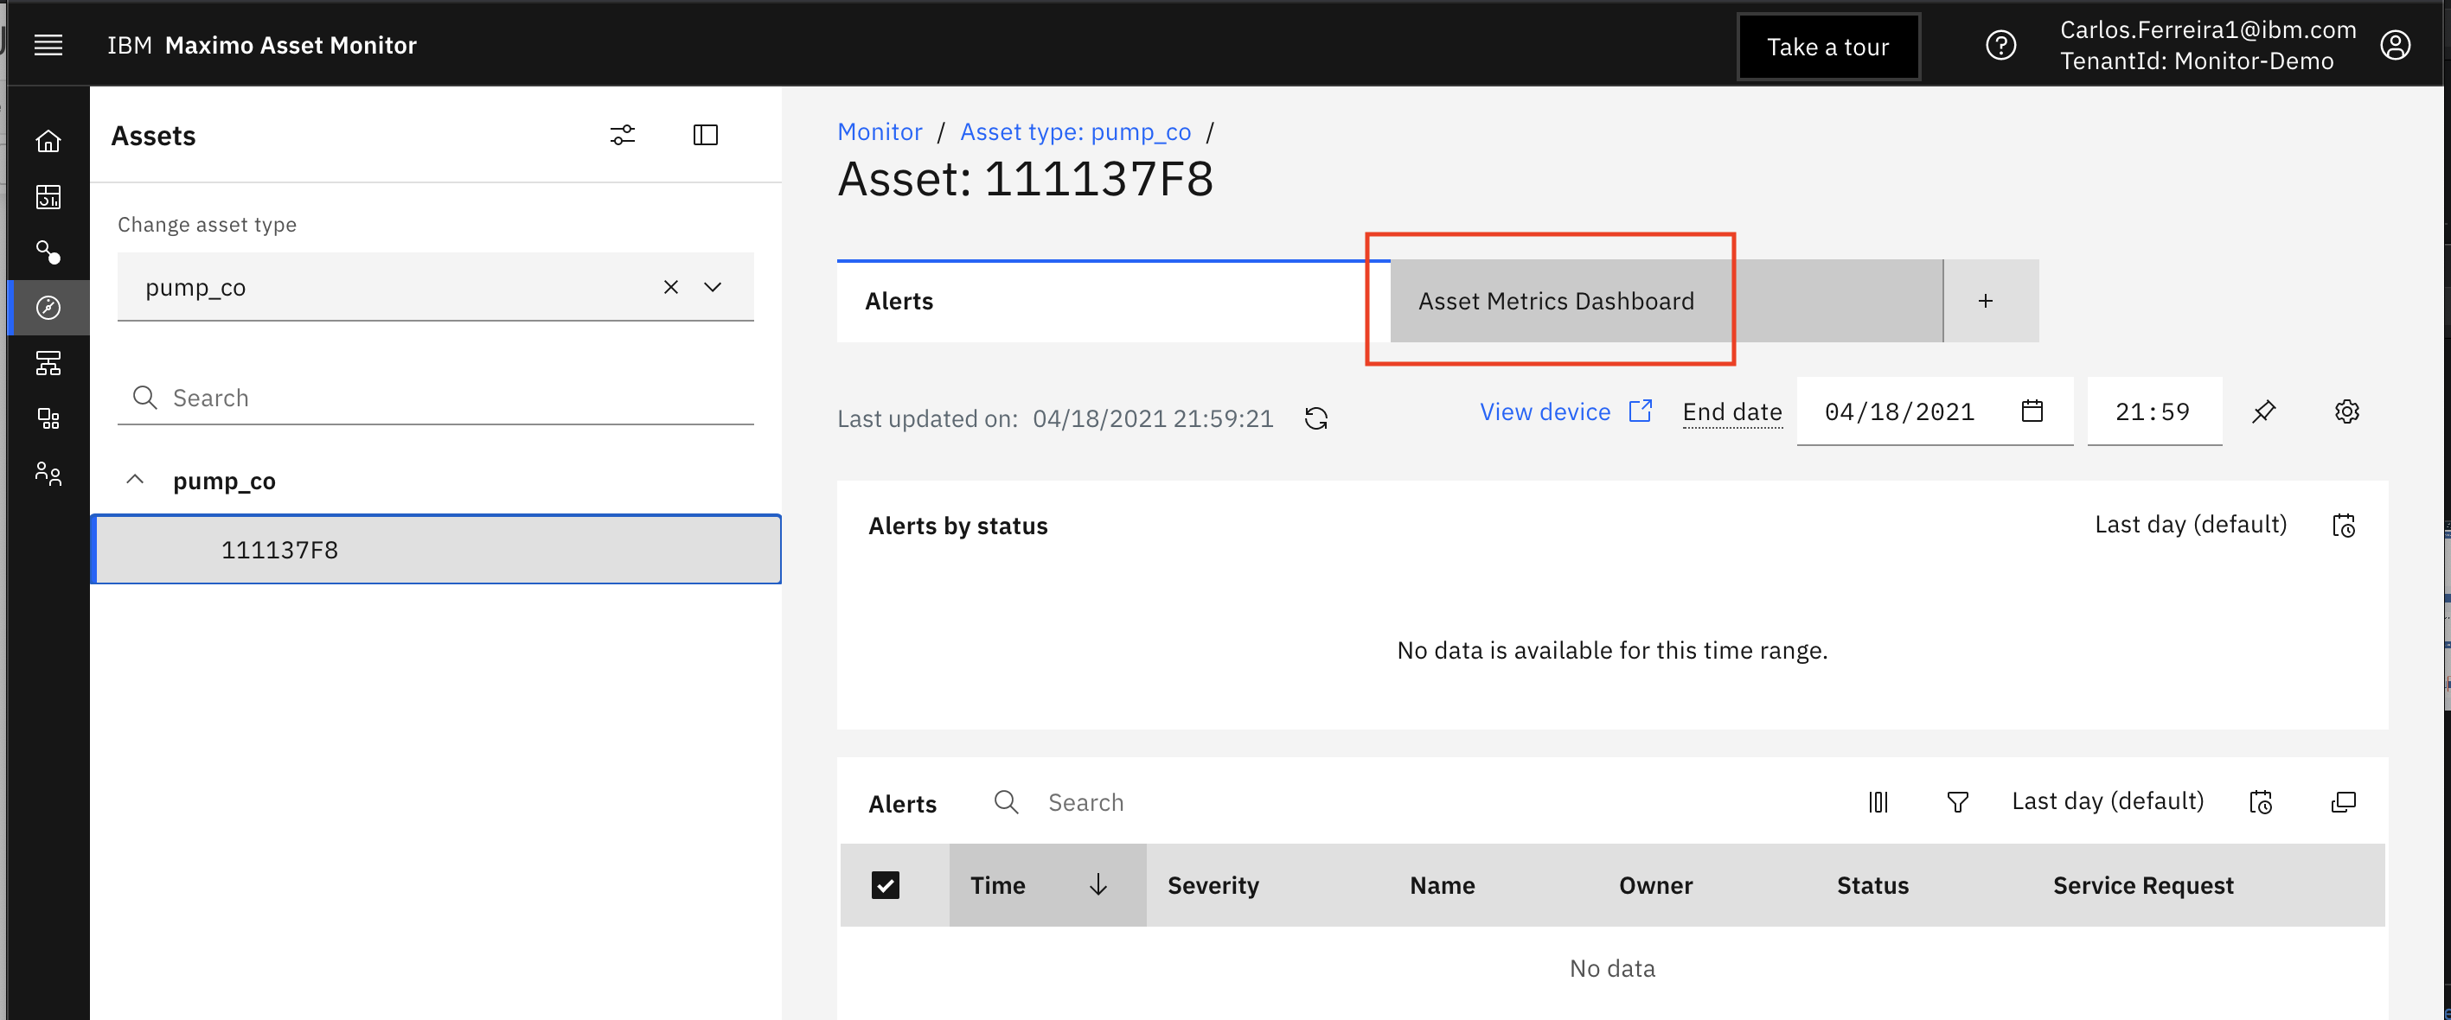Switch to Asset Metrics Dashboard tab
The image size is (2451, 1020).
(x=1666, y=301)
